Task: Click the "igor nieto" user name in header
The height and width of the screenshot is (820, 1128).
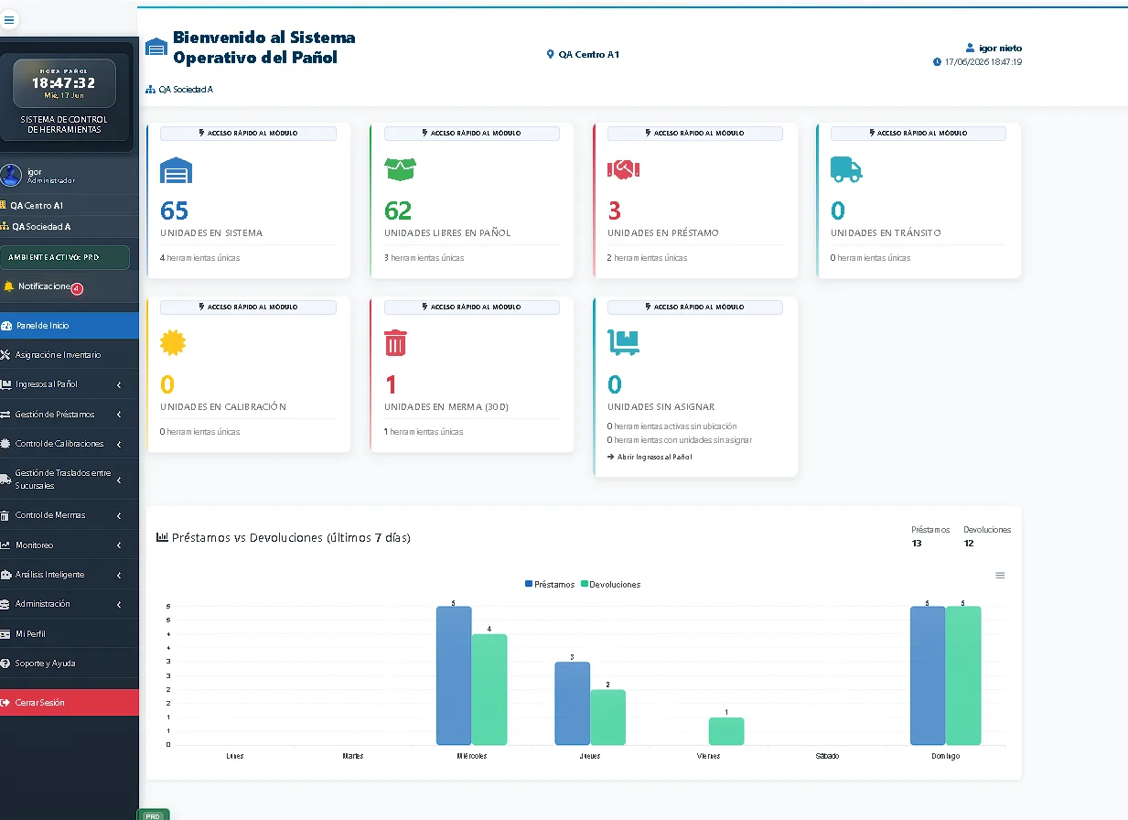Action: point(1000,48)
